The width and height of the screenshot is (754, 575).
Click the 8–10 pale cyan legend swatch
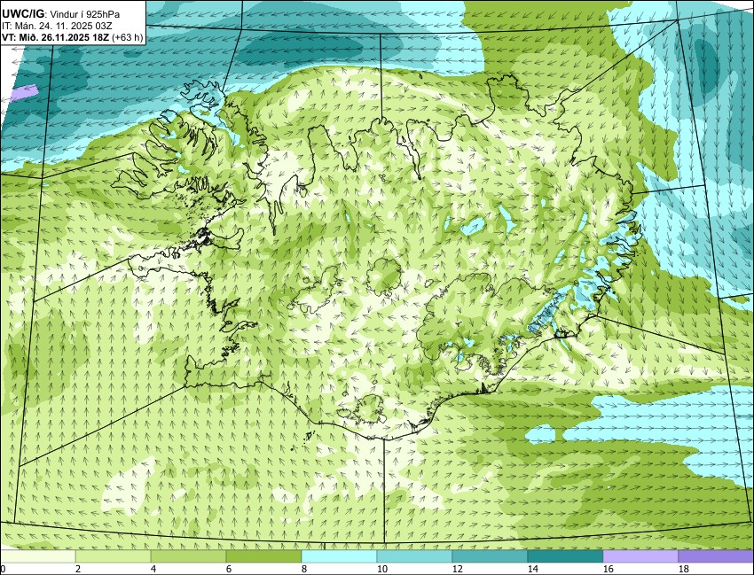click(x=339, y=556)
